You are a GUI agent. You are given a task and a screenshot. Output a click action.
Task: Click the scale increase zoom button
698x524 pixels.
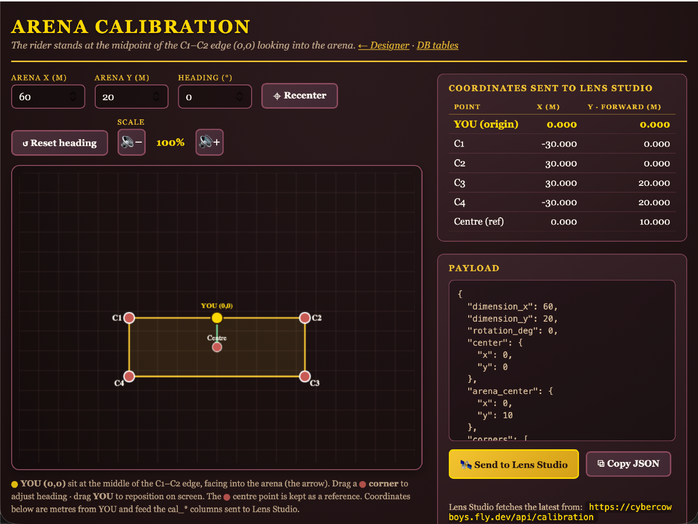coord(209,142)
